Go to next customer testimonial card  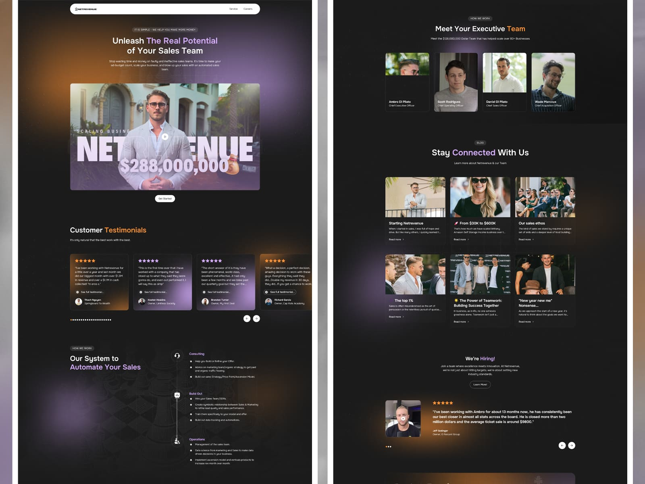pyautogui.click(x=256, y=319)
